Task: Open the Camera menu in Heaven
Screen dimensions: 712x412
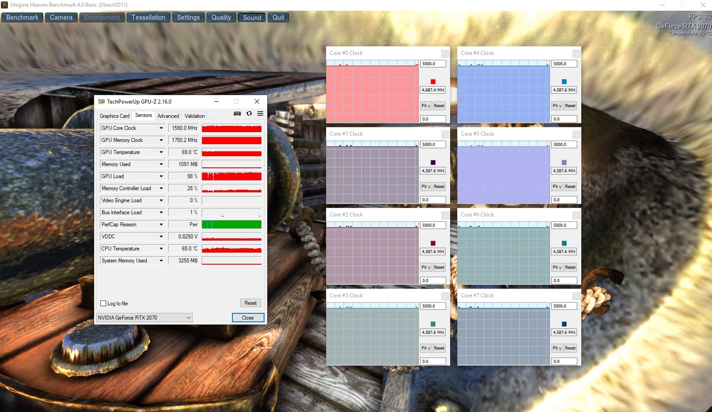Action: [61, 17]
